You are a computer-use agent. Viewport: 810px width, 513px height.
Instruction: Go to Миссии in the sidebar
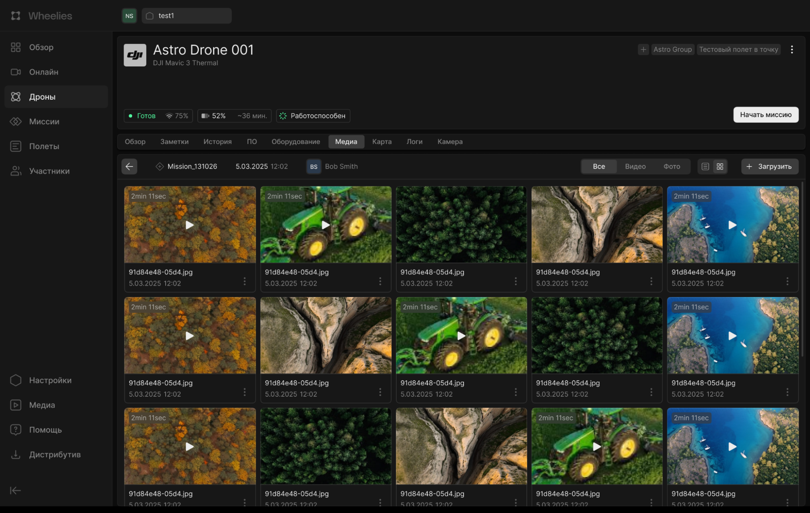pos(44,122)
